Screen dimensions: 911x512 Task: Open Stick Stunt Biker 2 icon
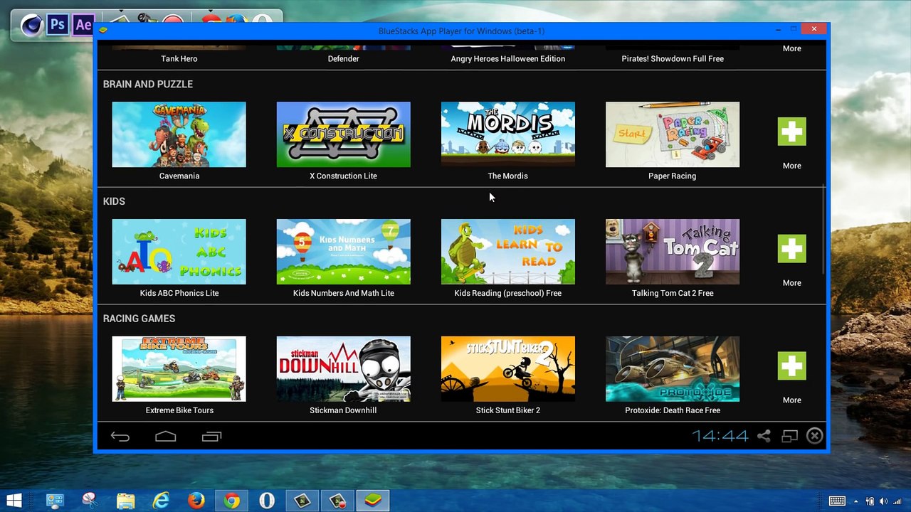coord(508,369)
